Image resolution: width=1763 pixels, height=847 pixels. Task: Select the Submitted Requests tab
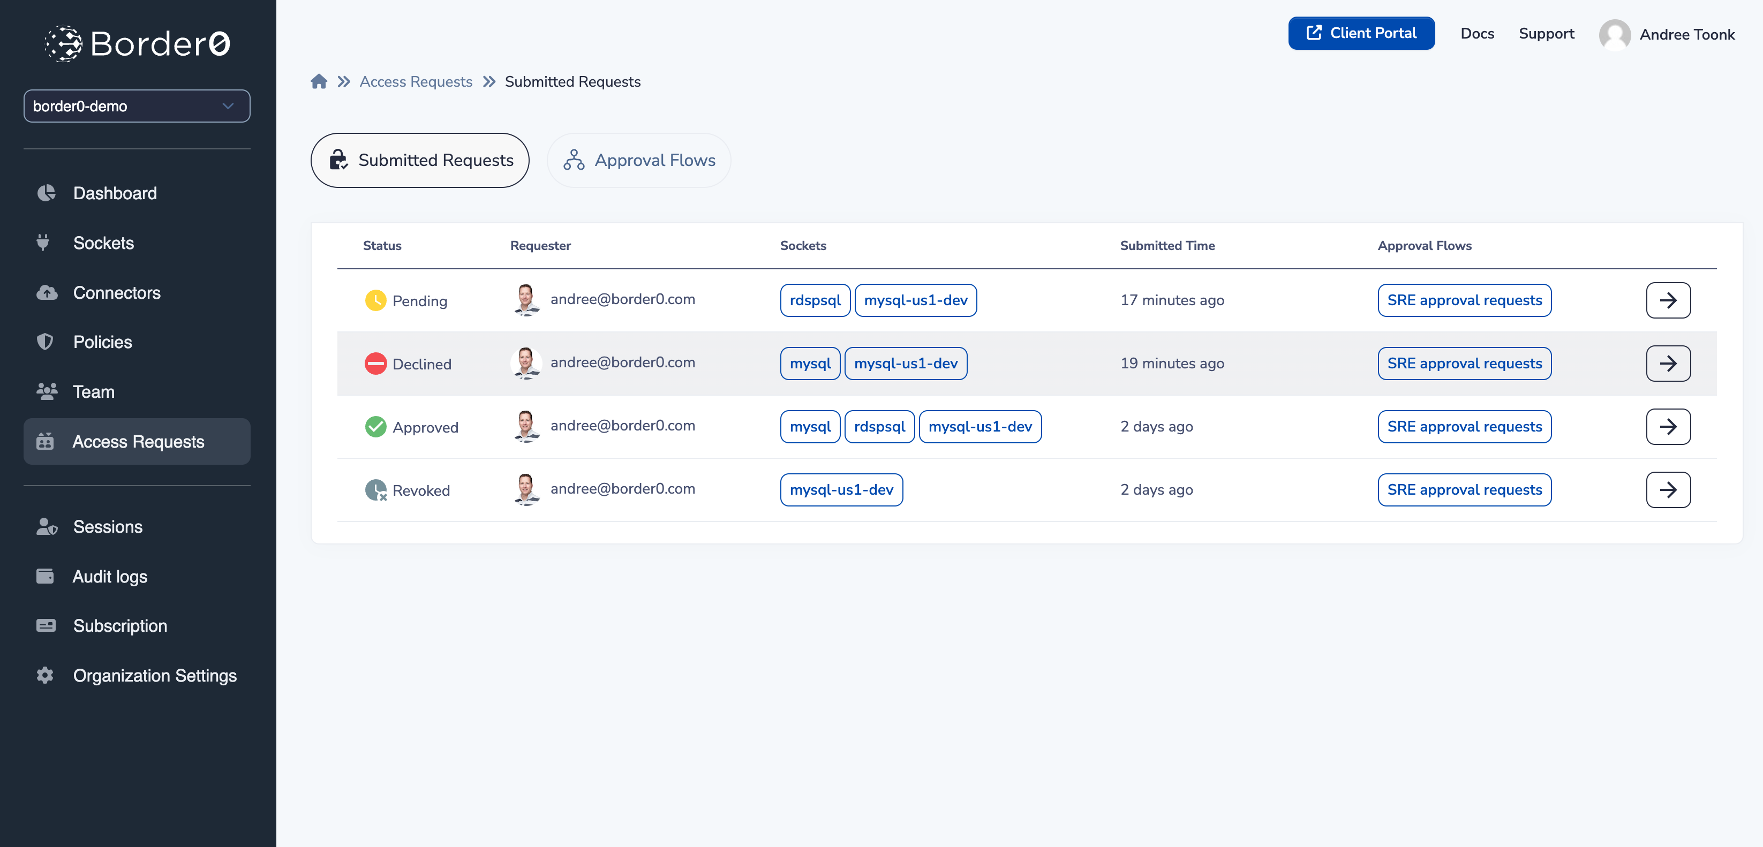[419, 160]
